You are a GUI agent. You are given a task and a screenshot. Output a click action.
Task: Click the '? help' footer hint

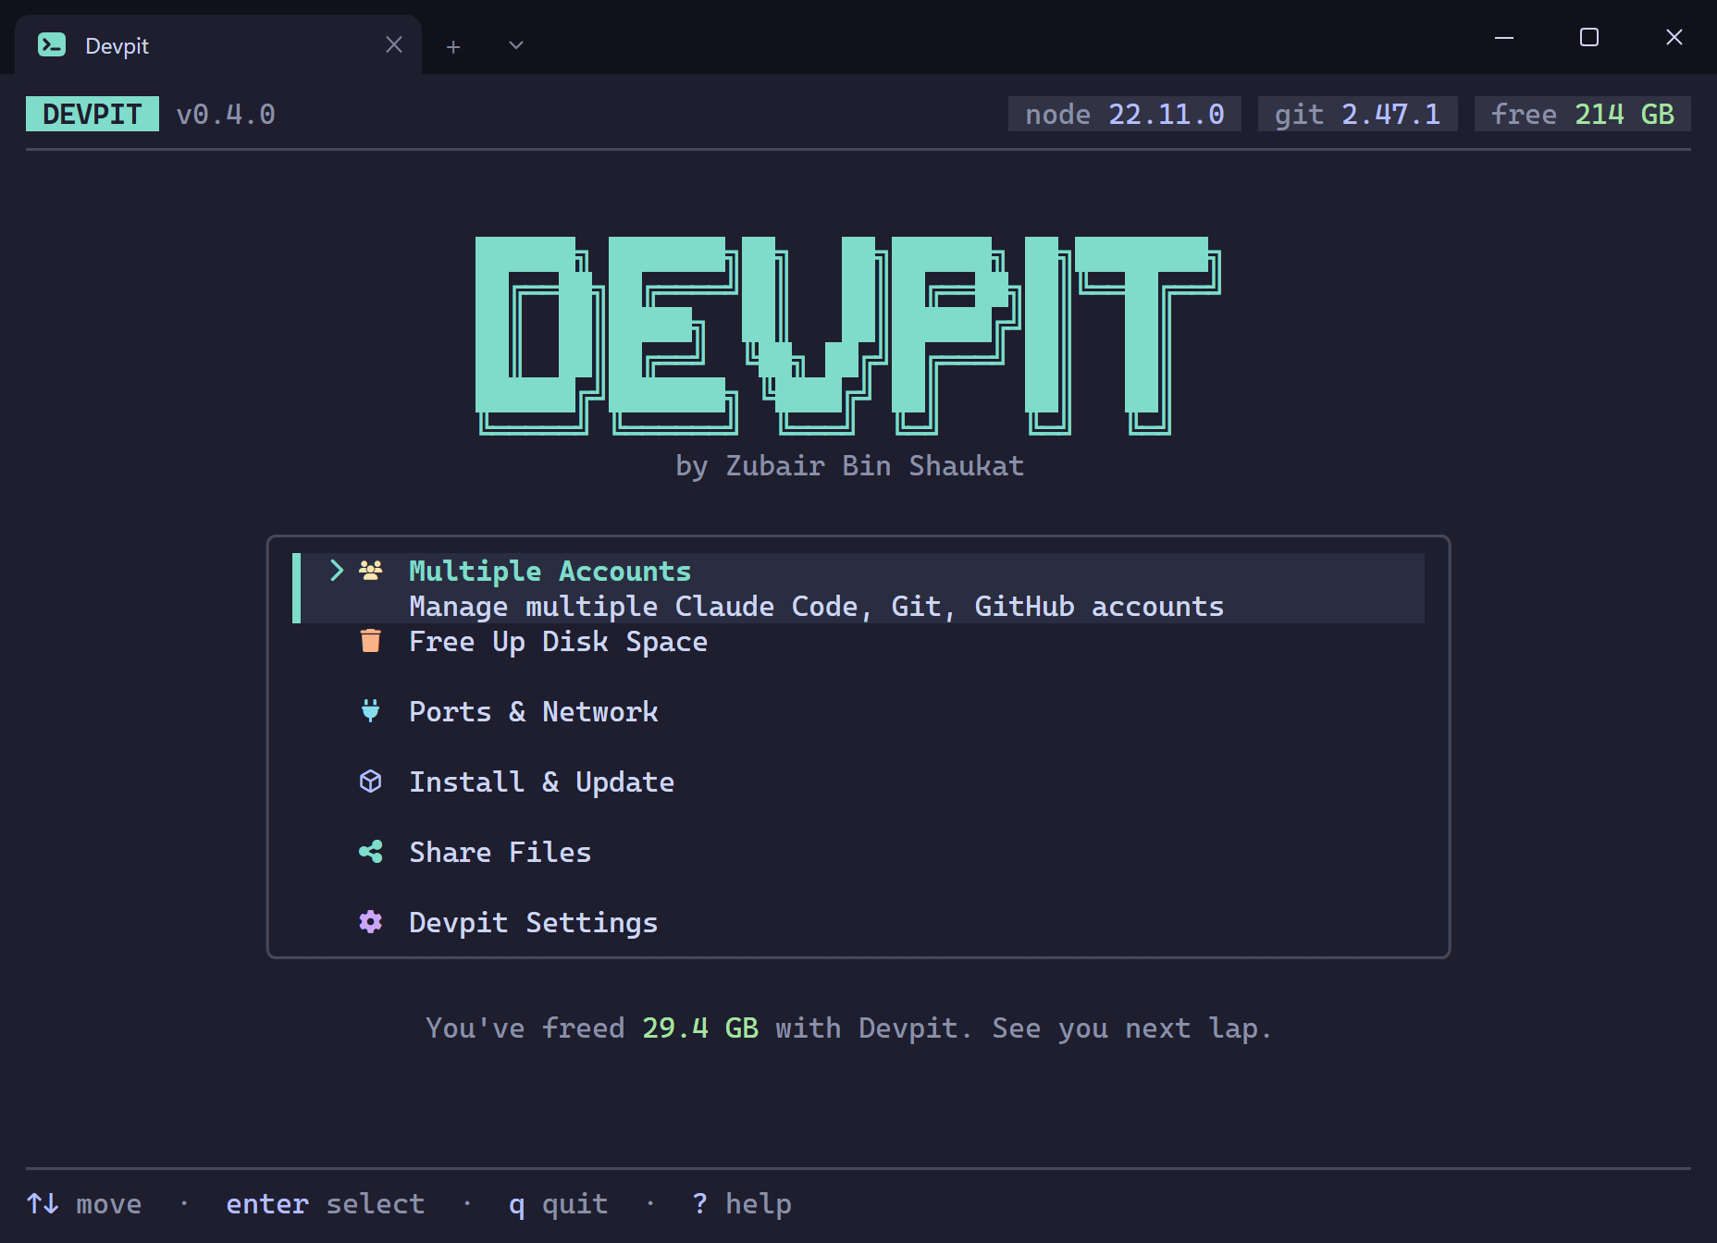pos(742,1203)
